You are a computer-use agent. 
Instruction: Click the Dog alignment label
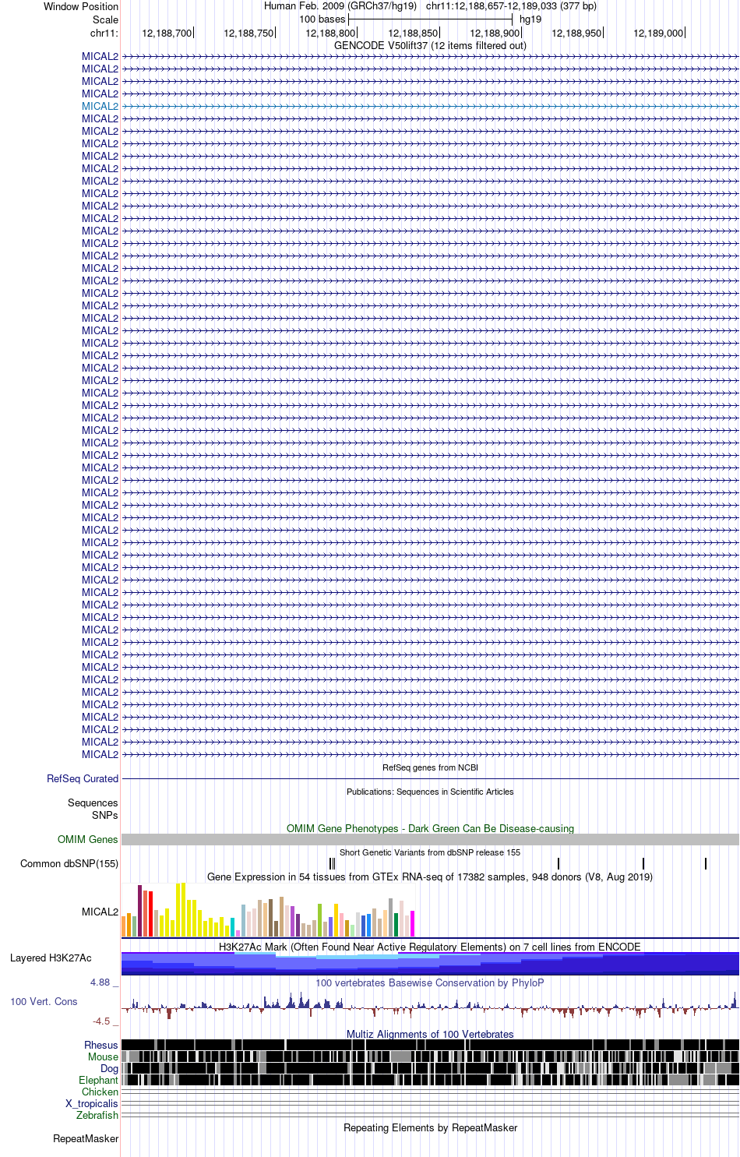click(x=109, y=1068)
